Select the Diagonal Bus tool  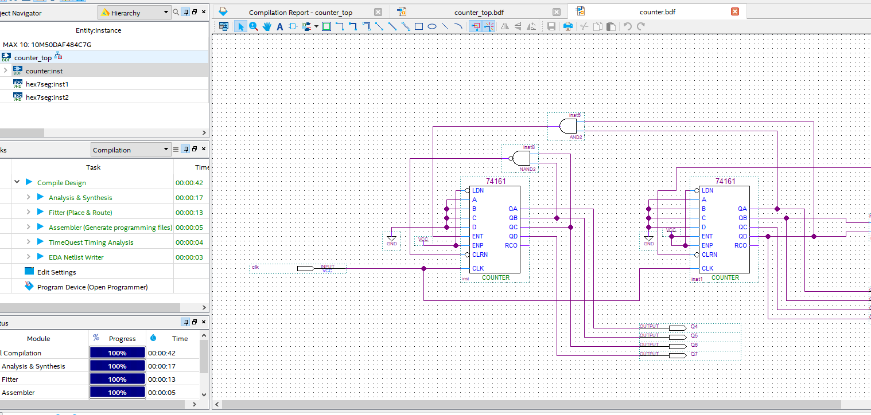[x=392, y=26]
